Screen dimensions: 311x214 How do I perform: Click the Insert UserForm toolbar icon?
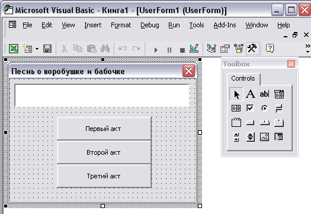[x=27, y=49]
